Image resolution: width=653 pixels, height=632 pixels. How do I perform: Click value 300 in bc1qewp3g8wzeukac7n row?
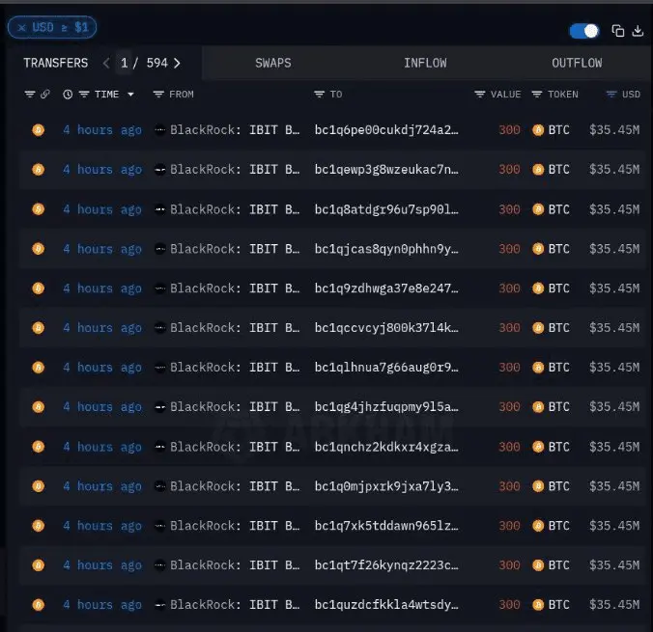[509, 170]
